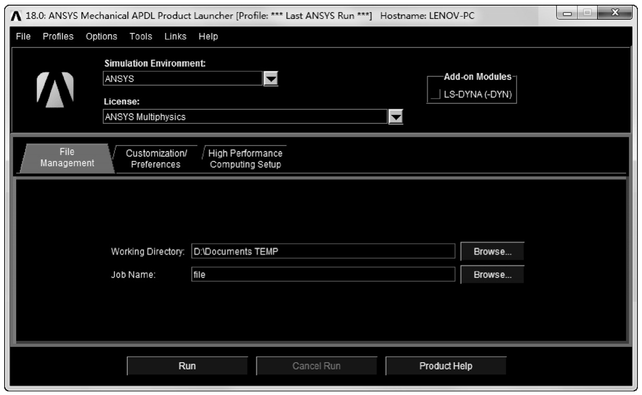
Task: Click the Run button
Action: tap(187, 366)
